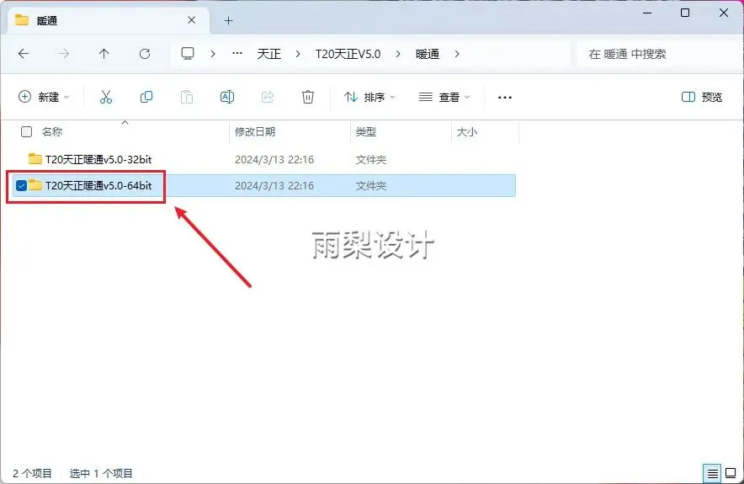Screen dimensions: 744x484
Task: Click the 选中 1 个项目 status text
Action: 101,473
